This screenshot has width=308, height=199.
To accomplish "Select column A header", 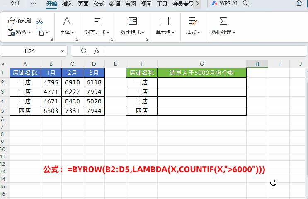I will (25, 64).
